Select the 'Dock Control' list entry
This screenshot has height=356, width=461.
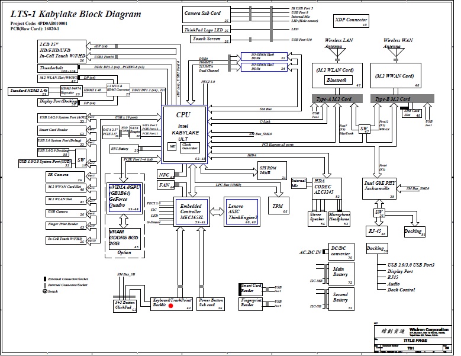click(401, 290)
